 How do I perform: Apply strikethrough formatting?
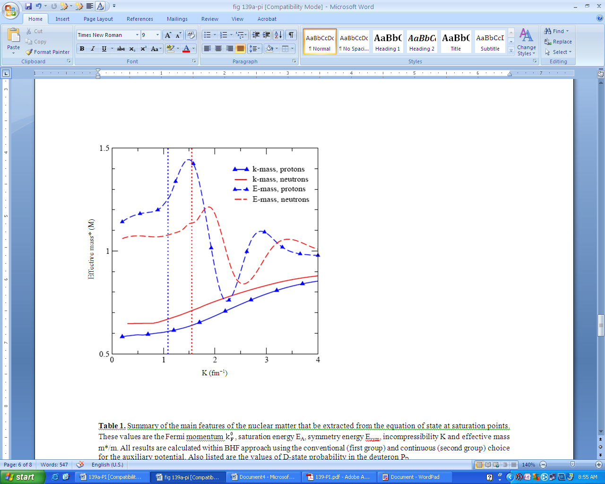(121, 49)
